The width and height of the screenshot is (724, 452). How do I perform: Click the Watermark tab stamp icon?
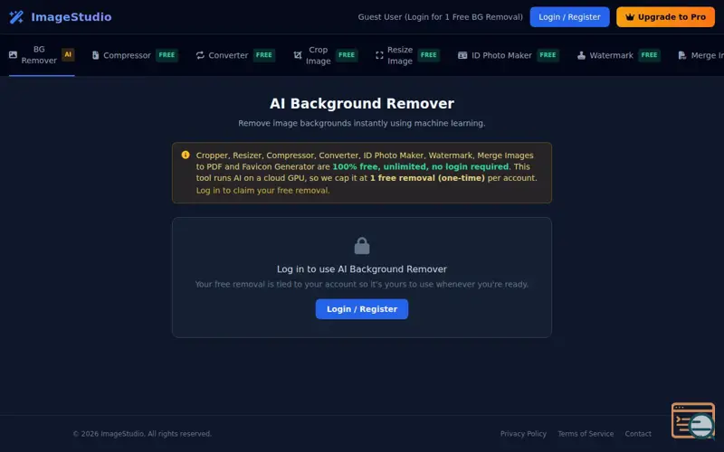(581, 55)
